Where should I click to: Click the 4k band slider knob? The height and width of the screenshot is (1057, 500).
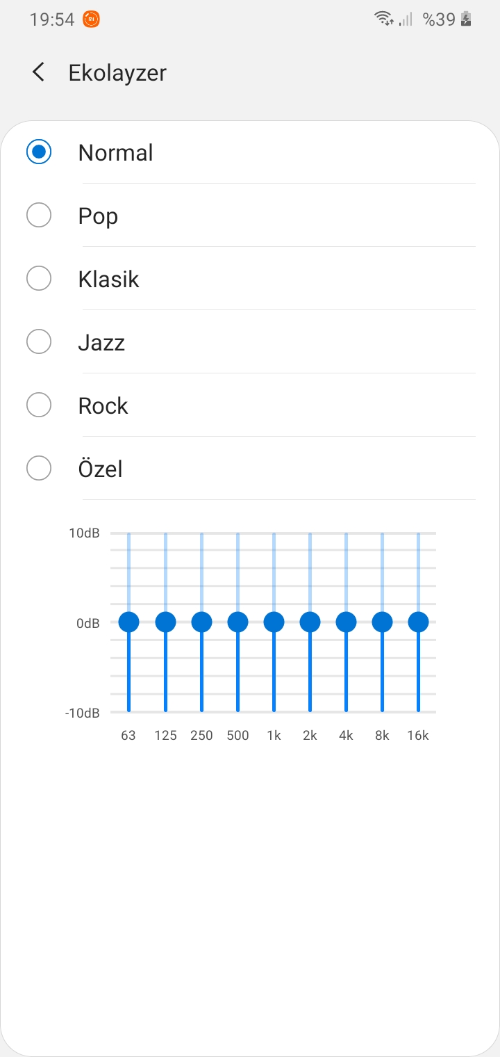[346, 622]
